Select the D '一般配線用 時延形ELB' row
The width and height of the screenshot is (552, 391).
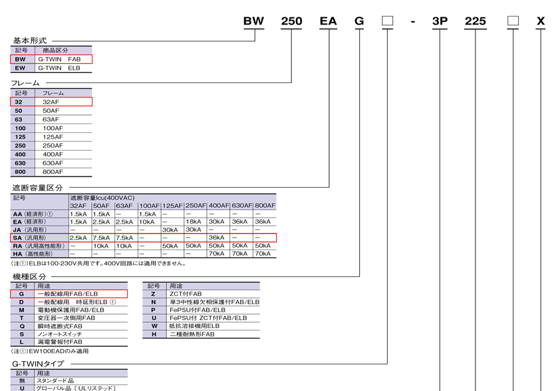69,302
